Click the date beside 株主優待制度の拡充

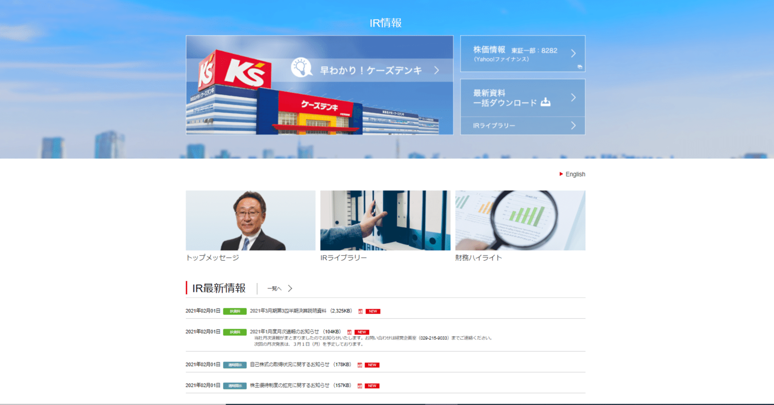click(x=203, y=385)
